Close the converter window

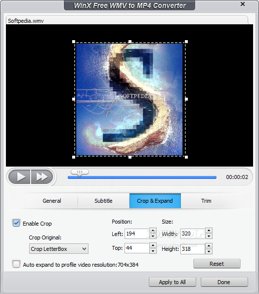(243, 4)
